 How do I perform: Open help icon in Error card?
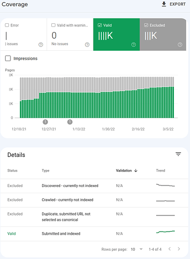40,45
